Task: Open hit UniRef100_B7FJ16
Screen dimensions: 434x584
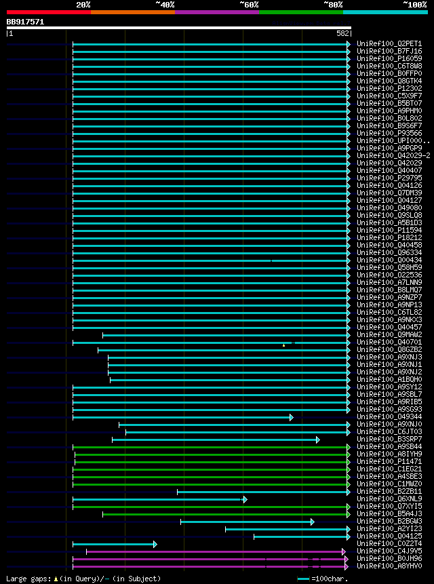Action: (x=389, y=52)
